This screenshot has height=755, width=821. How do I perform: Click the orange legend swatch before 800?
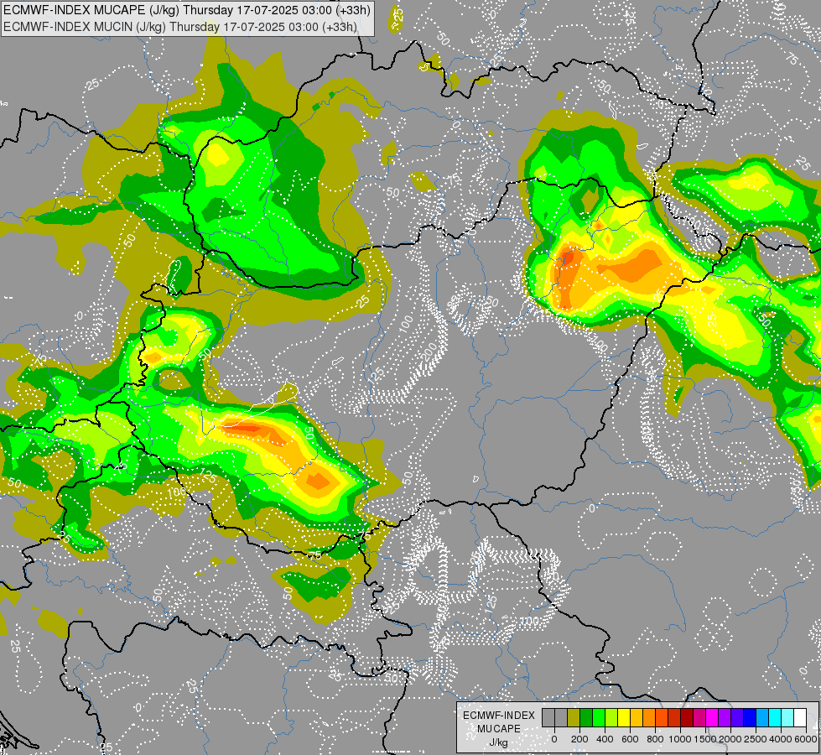tap(649, 717)
